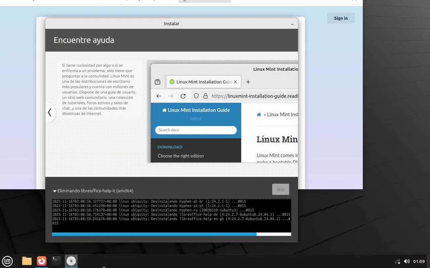
Task: Click the forward arrow in the slideshow browser
Action: click(x=171, y=96)
